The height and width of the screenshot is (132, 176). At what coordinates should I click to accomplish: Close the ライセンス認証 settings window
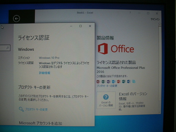tap(90, 26)
